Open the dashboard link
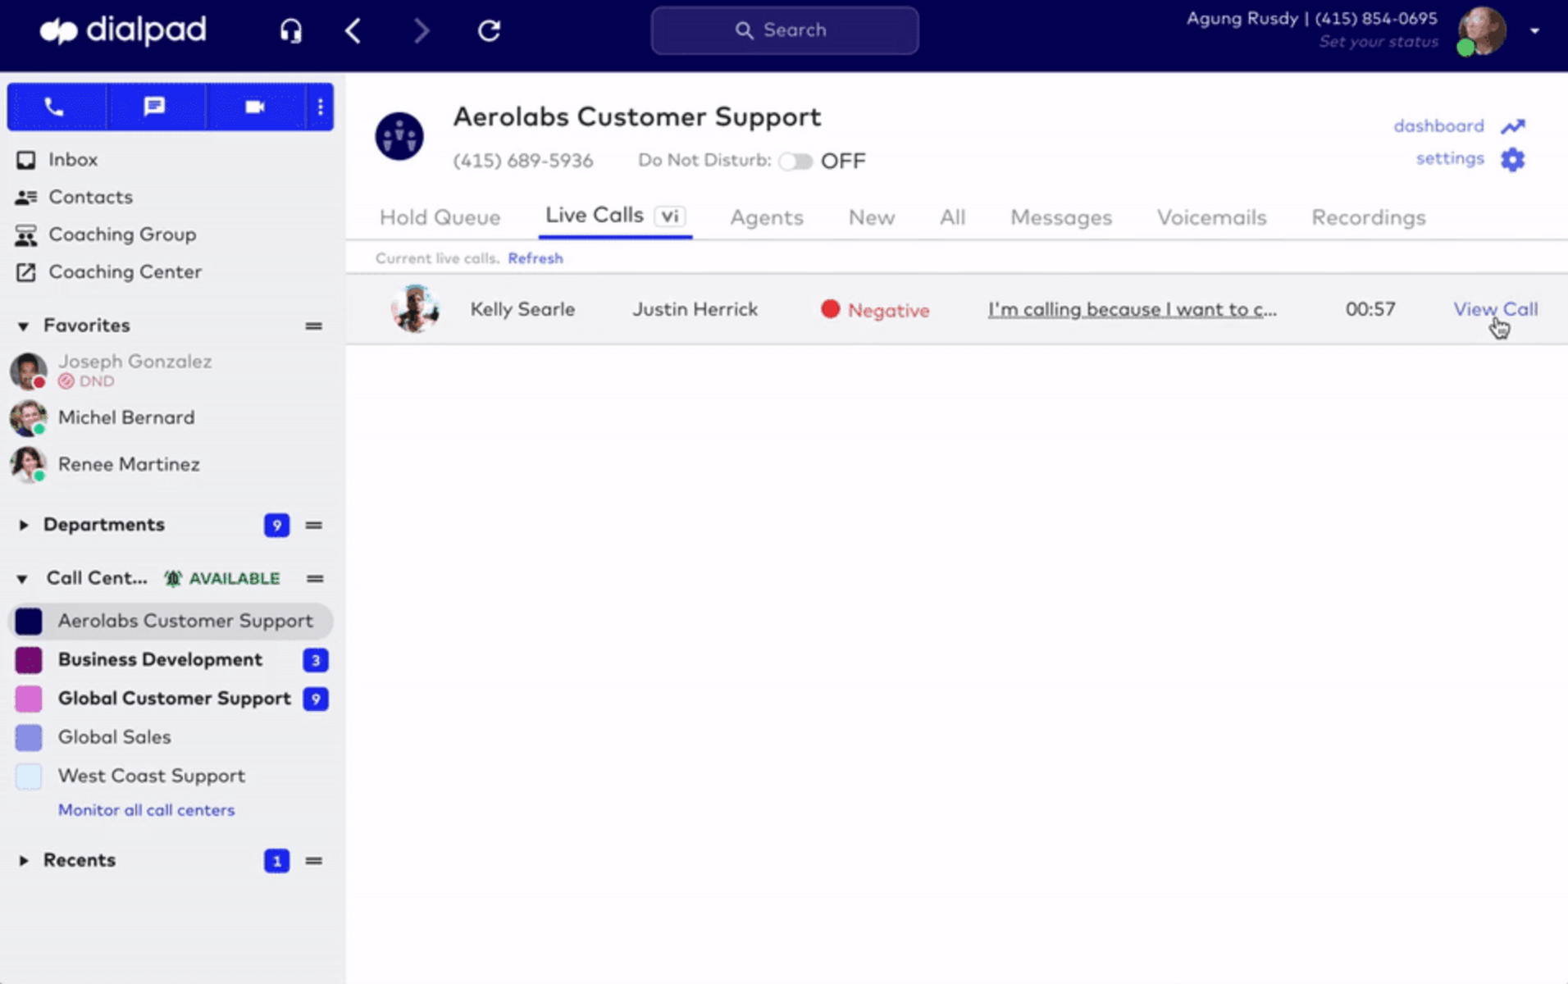1568x984 pixels. pyautogui.click(x=1438, y=126)
